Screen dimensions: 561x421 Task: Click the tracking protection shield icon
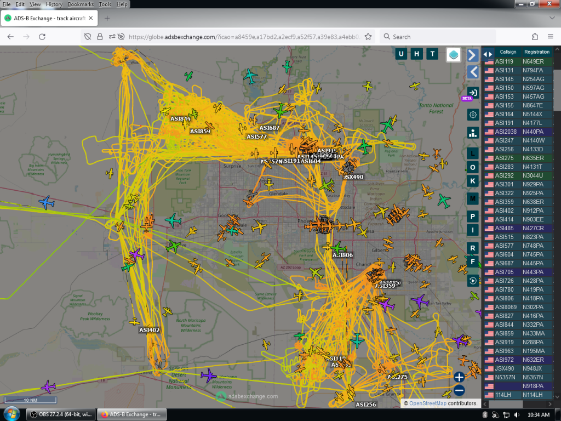[x=87, y=37]
